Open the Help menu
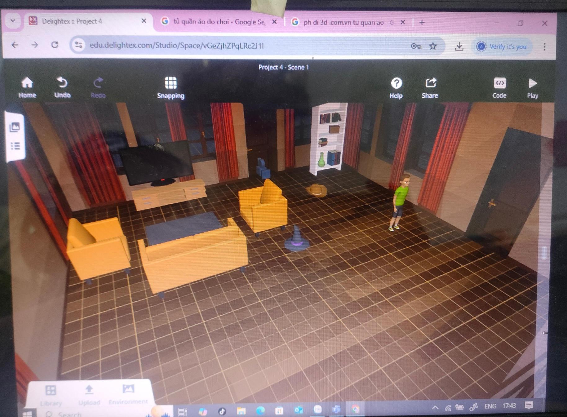The image size is (567, 417). click(x=396, y=88)
